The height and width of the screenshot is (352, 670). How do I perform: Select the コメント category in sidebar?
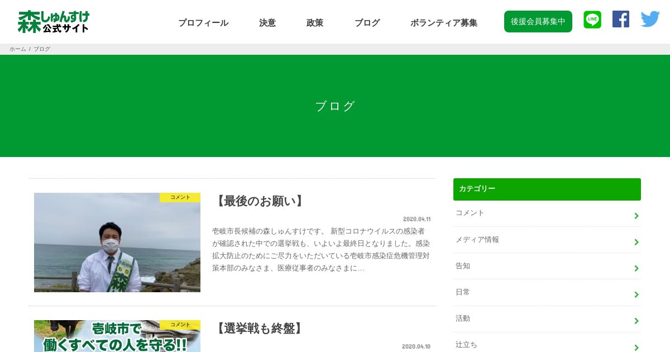pos(547,213)
